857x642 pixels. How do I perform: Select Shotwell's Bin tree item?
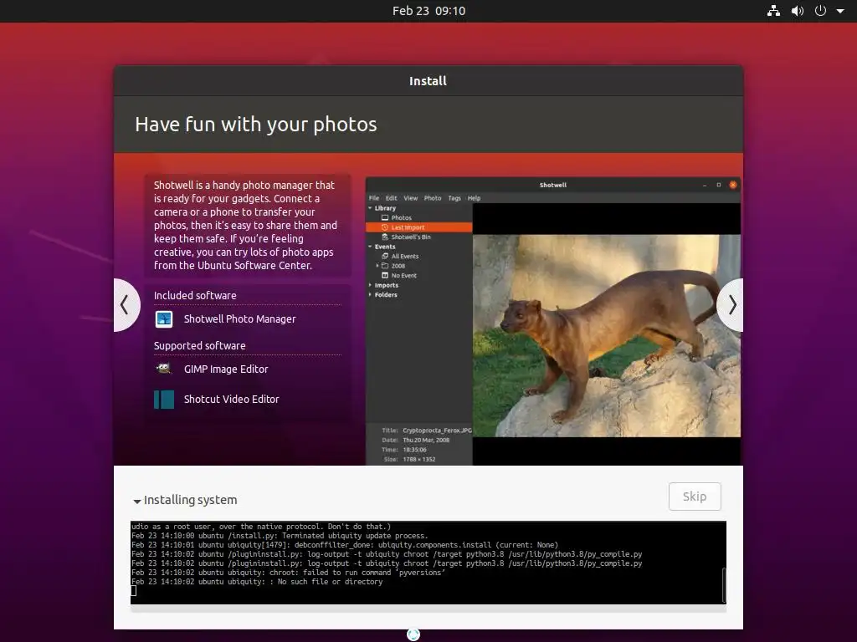(410, 237)
